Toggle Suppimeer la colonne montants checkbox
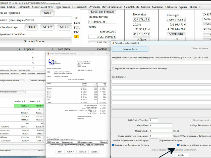This screenshot has height=158, width=211. (x=178, y=145)
